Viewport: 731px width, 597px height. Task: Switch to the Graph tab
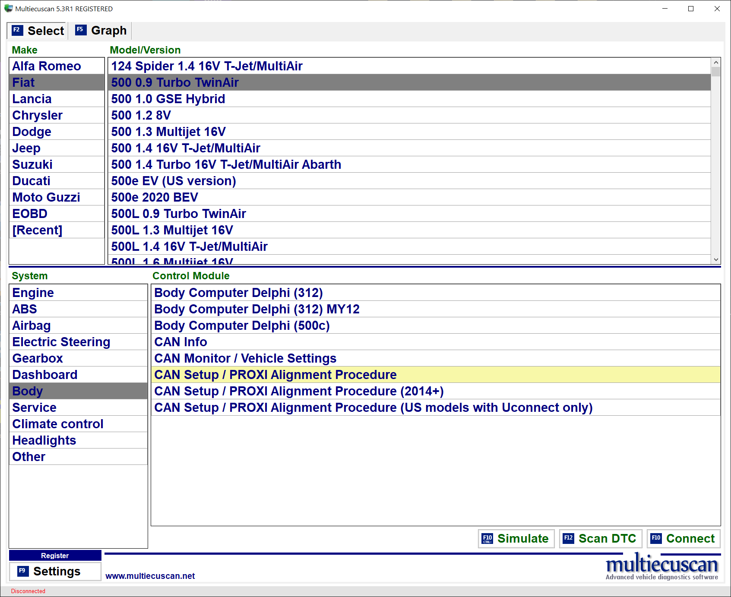(x=101, y=31)
